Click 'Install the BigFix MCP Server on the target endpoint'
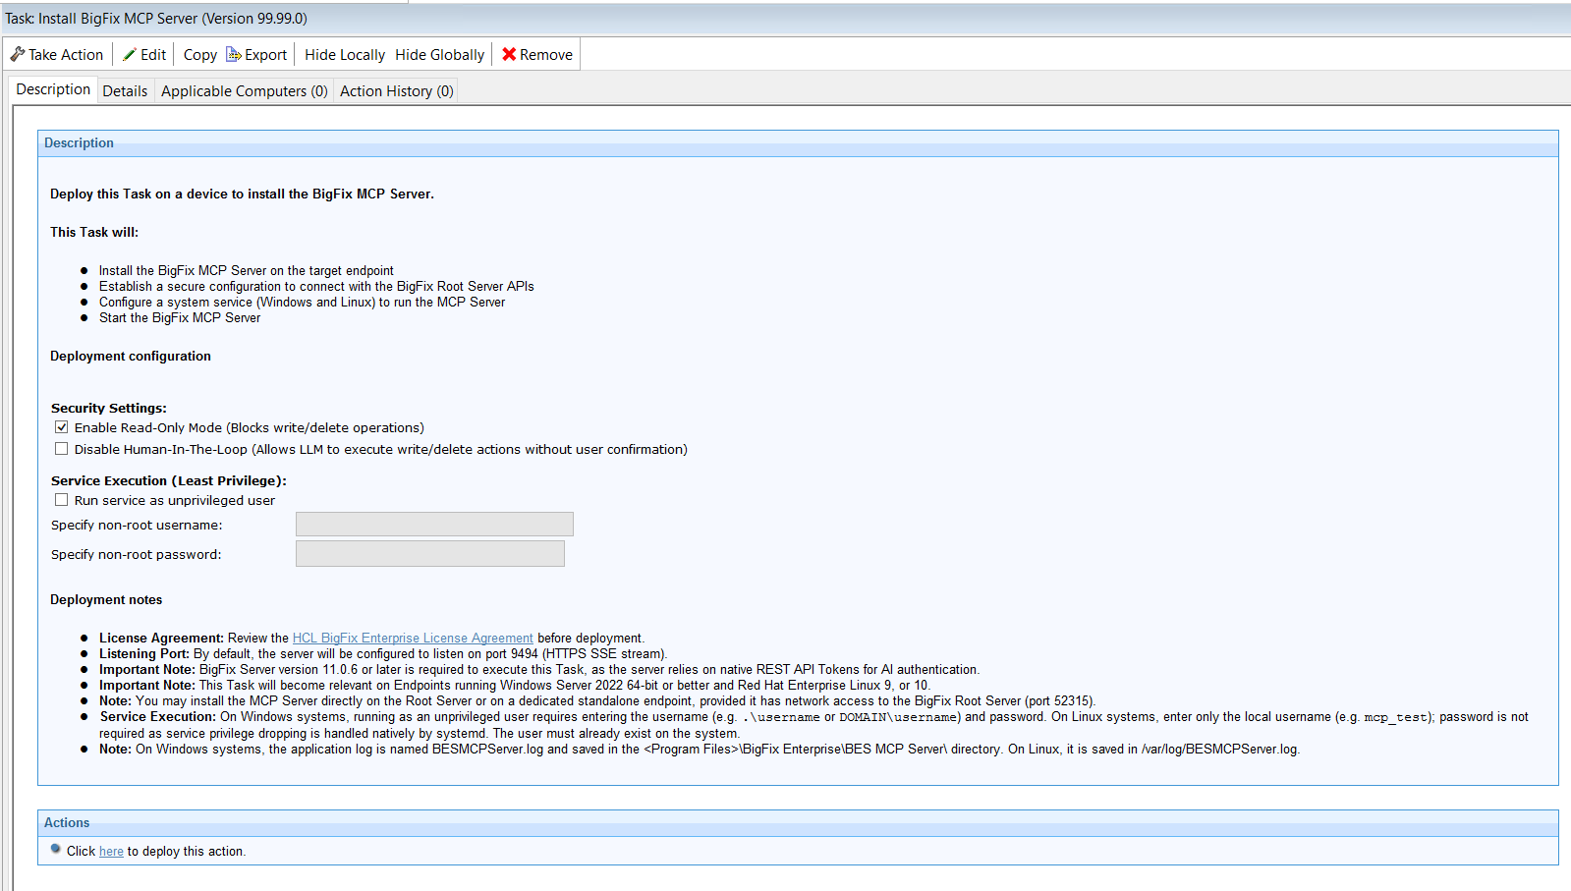Viewport: 1571px width, 891px height. [x=247, y=271]
